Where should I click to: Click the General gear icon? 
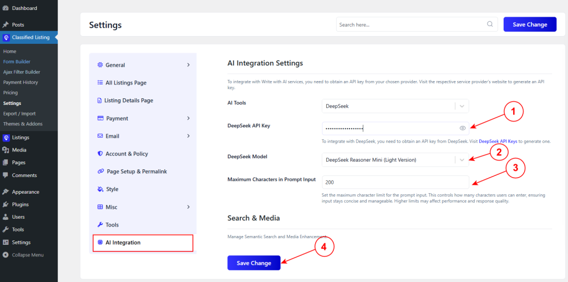tap(100, 65)
